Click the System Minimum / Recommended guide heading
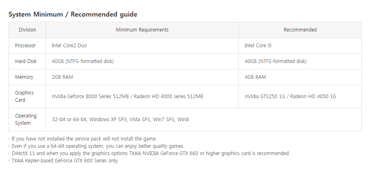The image size is (374, 170). [x=73, y=15]
